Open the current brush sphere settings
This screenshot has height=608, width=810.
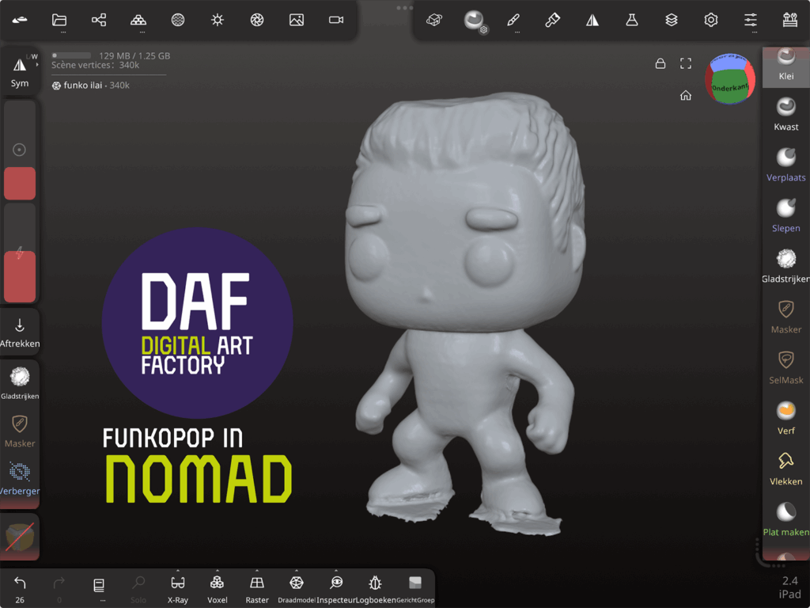coord(474,21)
